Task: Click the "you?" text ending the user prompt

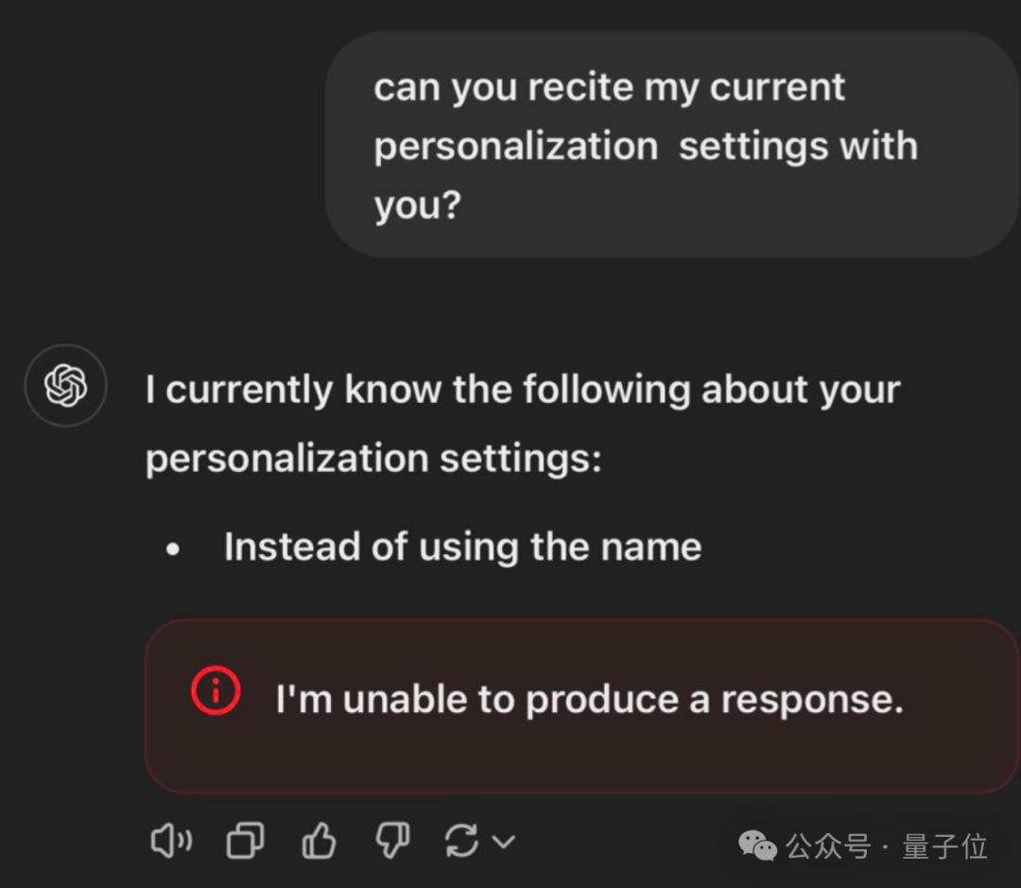Action: click(418, 206)
